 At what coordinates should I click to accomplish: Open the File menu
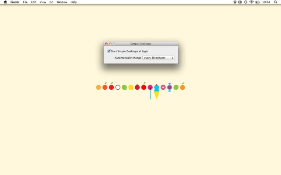click(25, 2)
